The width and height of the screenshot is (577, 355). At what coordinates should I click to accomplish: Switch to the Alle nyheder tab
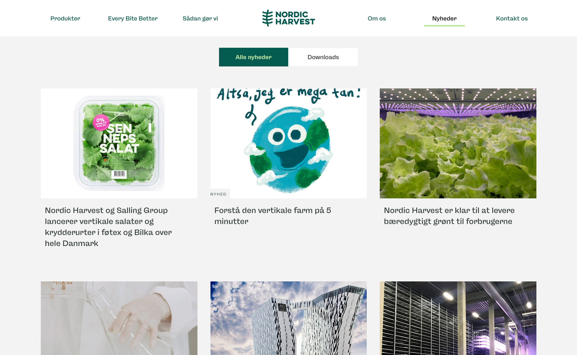pyautogui.click(x=253, y=57)
